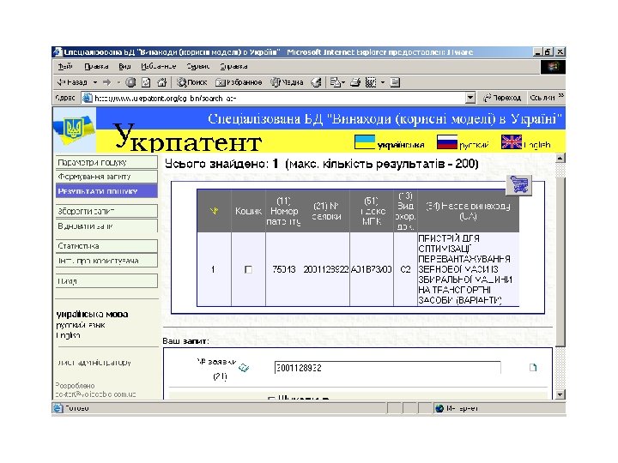Open the Вид menu

(124, 67)
